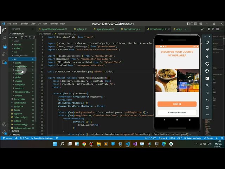225x169 pixels.
Task: Open the Search view in activity bar
Action: coord(4,38)
